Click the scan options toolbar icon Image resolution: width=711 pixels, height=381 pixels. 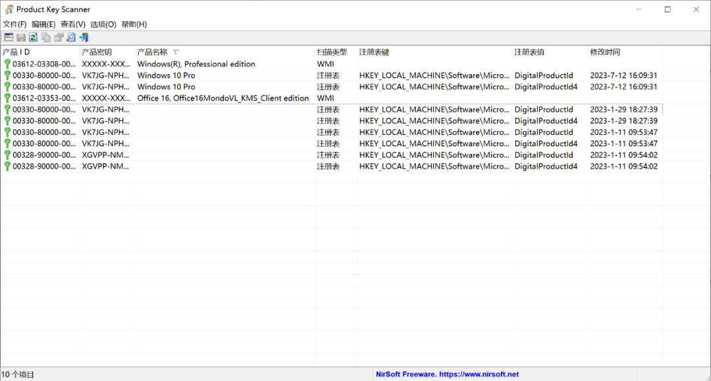pos(9,38)
